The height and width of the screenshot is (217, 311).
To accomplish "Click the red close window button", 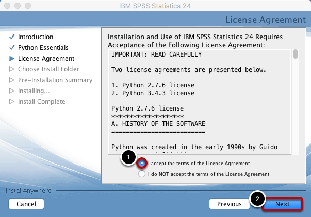I will [x=7, y=6].
